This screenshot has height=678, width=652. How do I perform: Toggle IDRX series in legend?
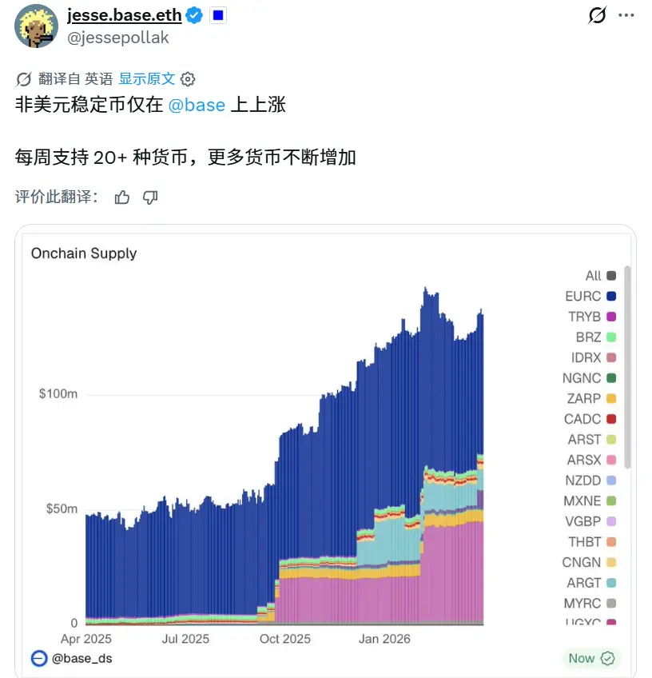[594, 357]
